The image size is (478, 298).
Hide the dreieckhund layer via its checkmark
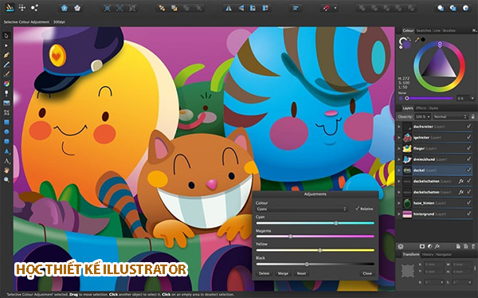468,159
